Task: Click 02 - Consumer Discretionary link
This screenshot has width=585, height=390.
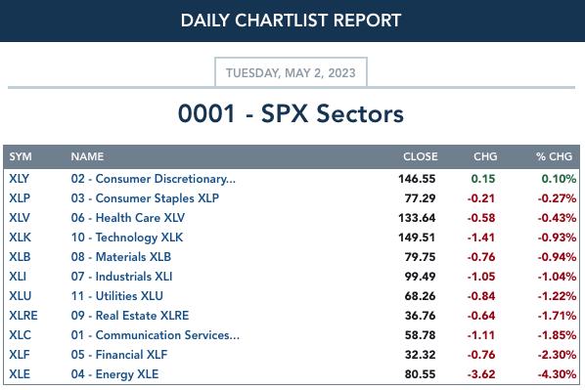Action: [x=153, y=179]
